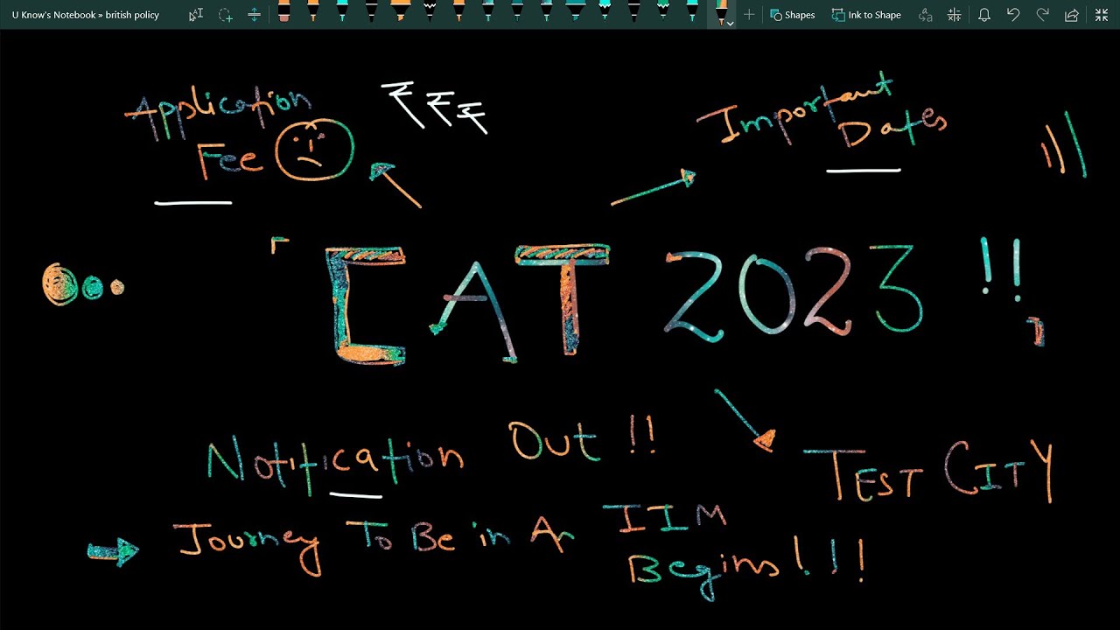Image resolution: width=1120 pixels, height=630 pixels.
Task: Exit full screen mode
Action: click(x=1102, y=15)
